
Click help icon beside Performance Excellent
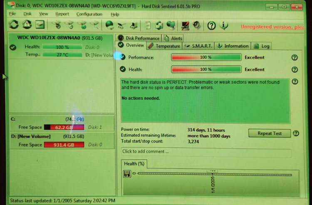[x=295, y=57]
